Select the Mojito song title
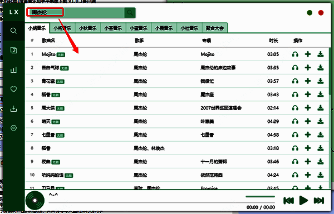The width and height of the screenshot is (334, 214). pos(48,54)
